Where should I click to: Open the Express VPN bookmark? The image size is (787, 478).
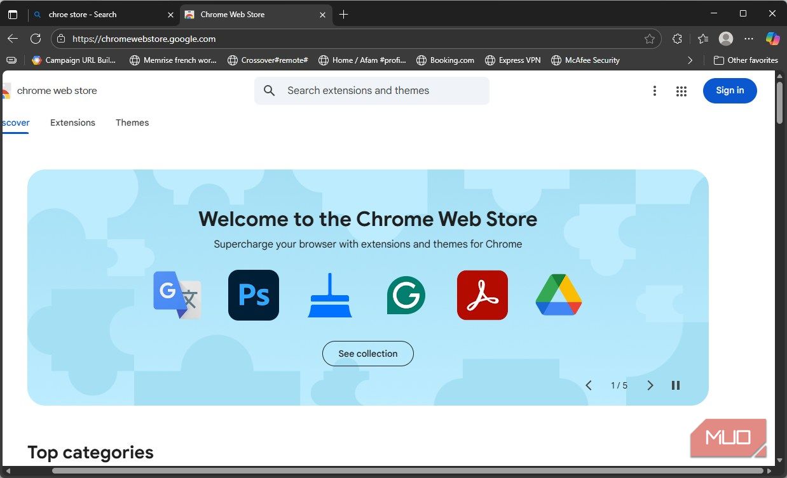click(x=513, y=60)
